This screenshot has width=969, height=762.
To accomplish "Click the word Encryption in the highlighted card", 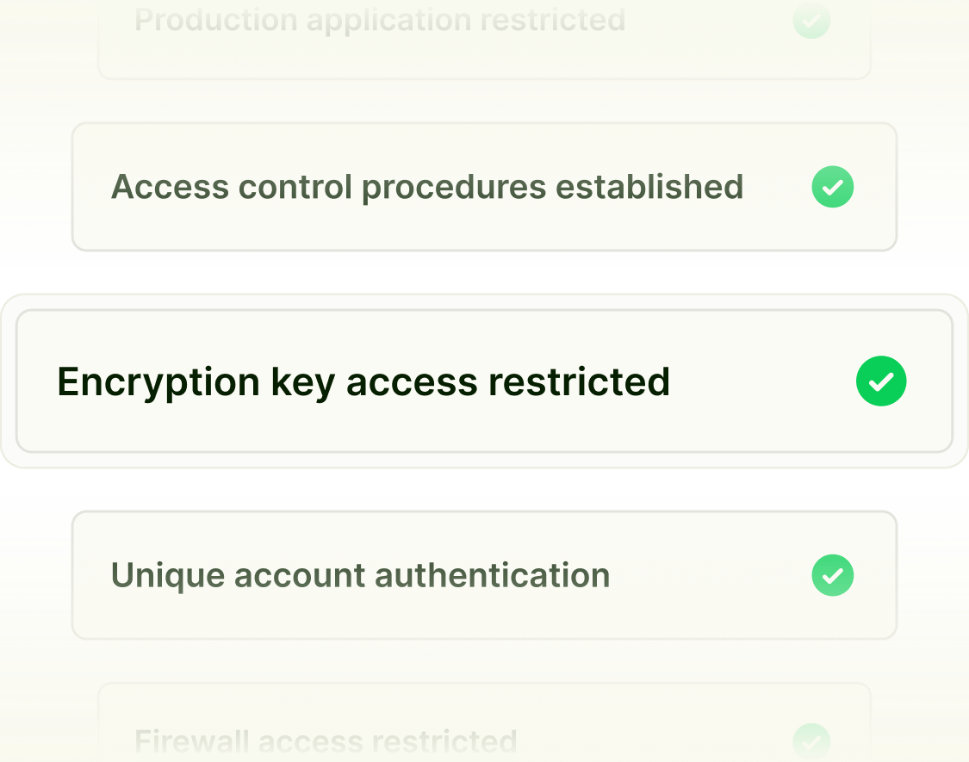I will coord(158,383).
